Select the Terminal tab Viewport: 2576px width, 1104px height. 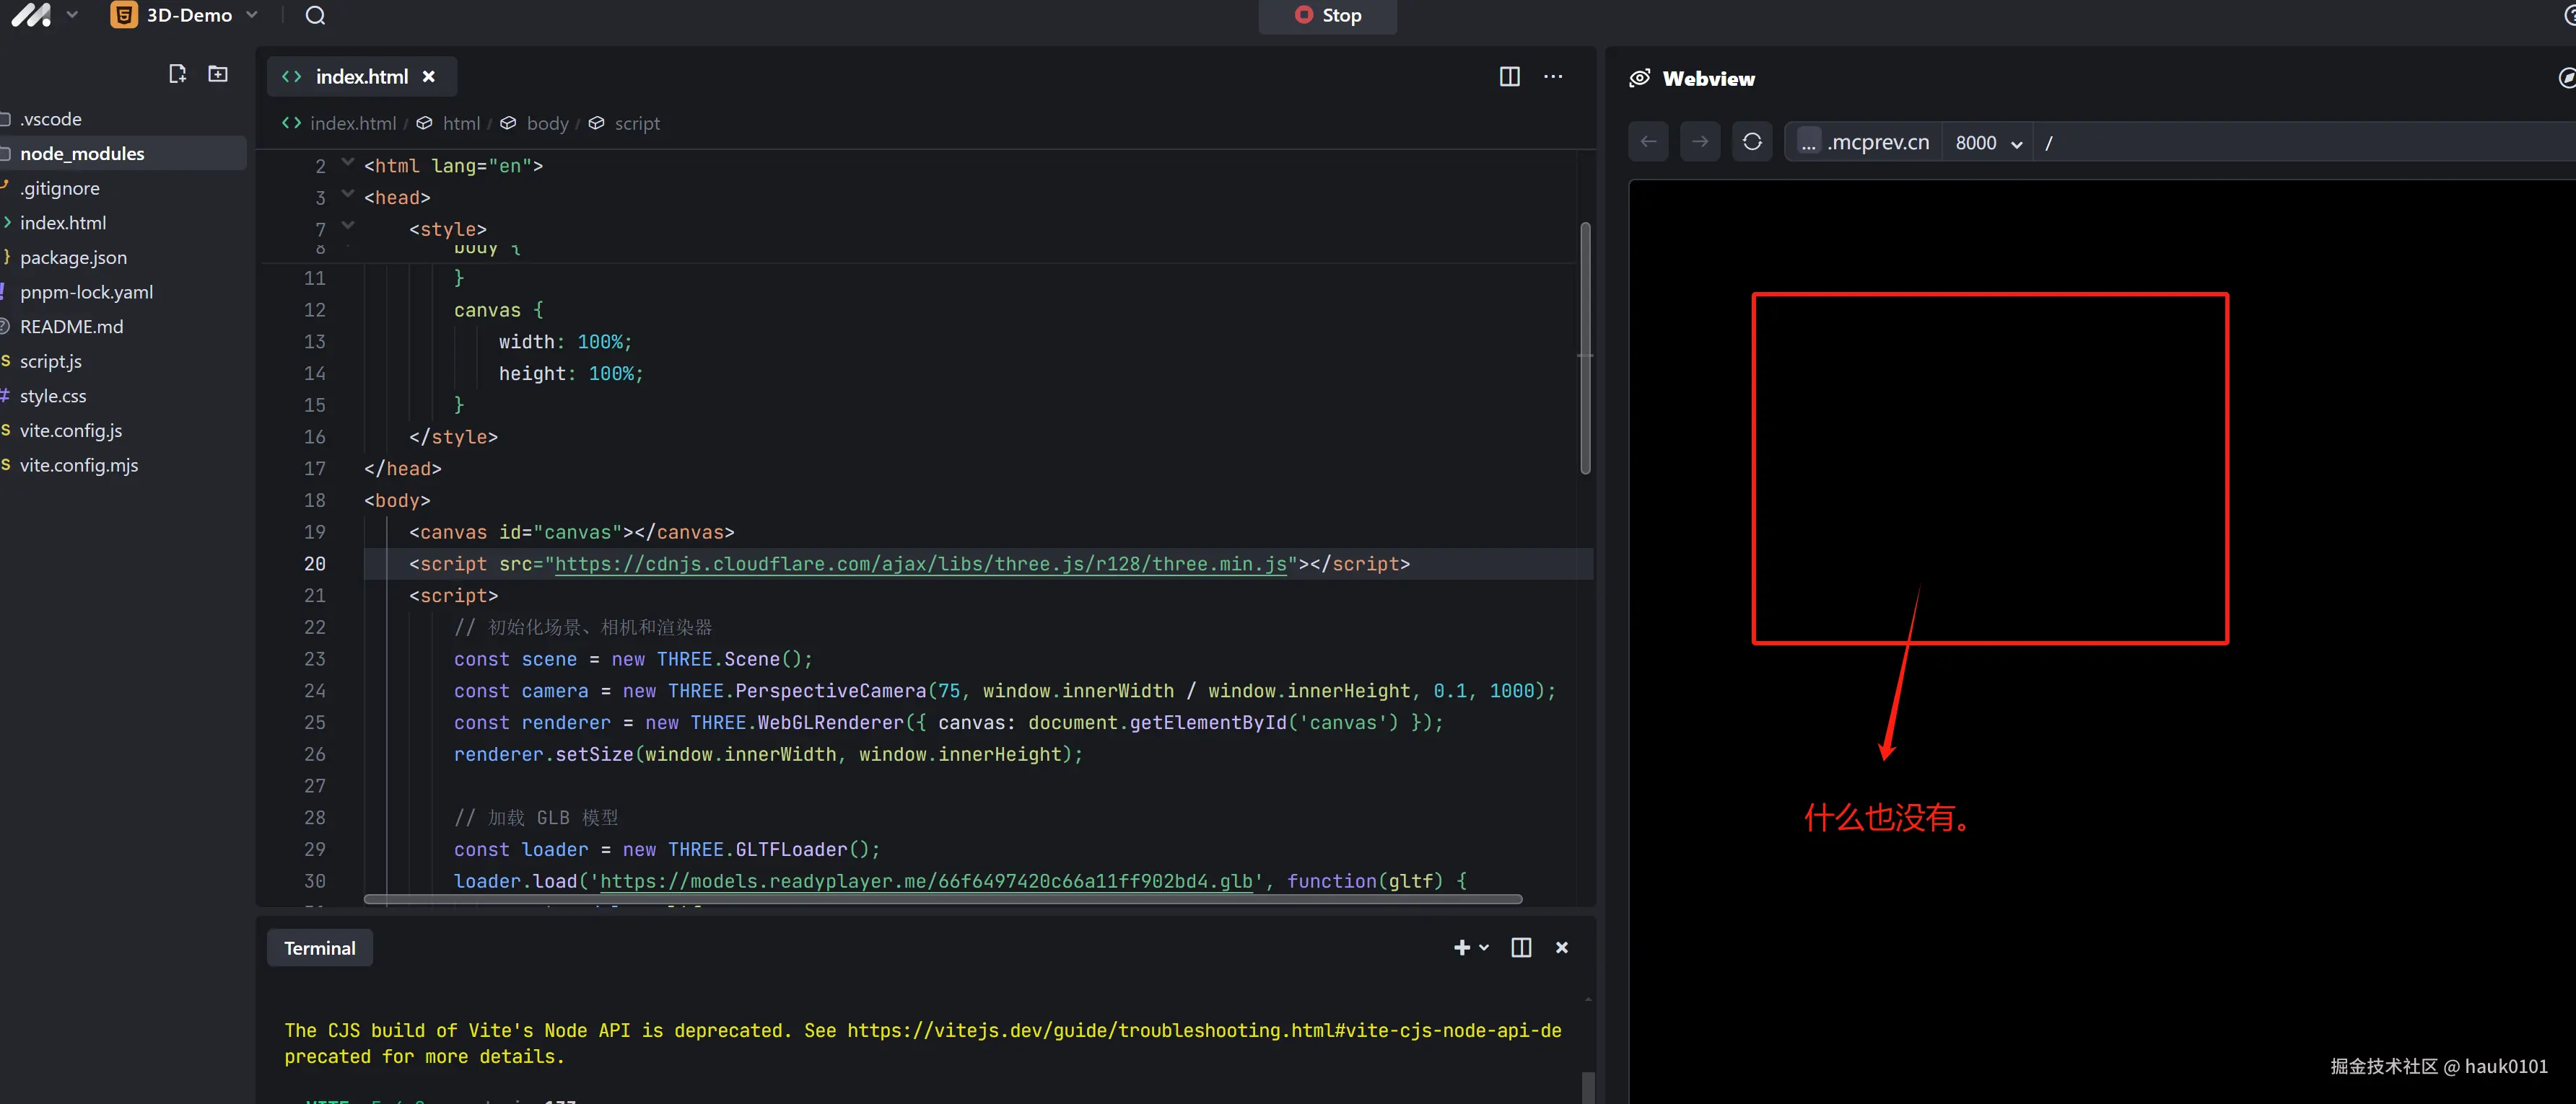point(319,947)
